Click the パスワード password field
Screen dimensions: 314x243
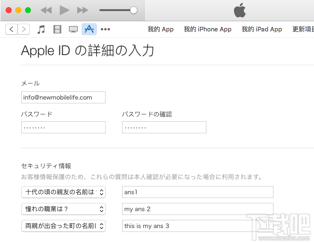(63, 128)
